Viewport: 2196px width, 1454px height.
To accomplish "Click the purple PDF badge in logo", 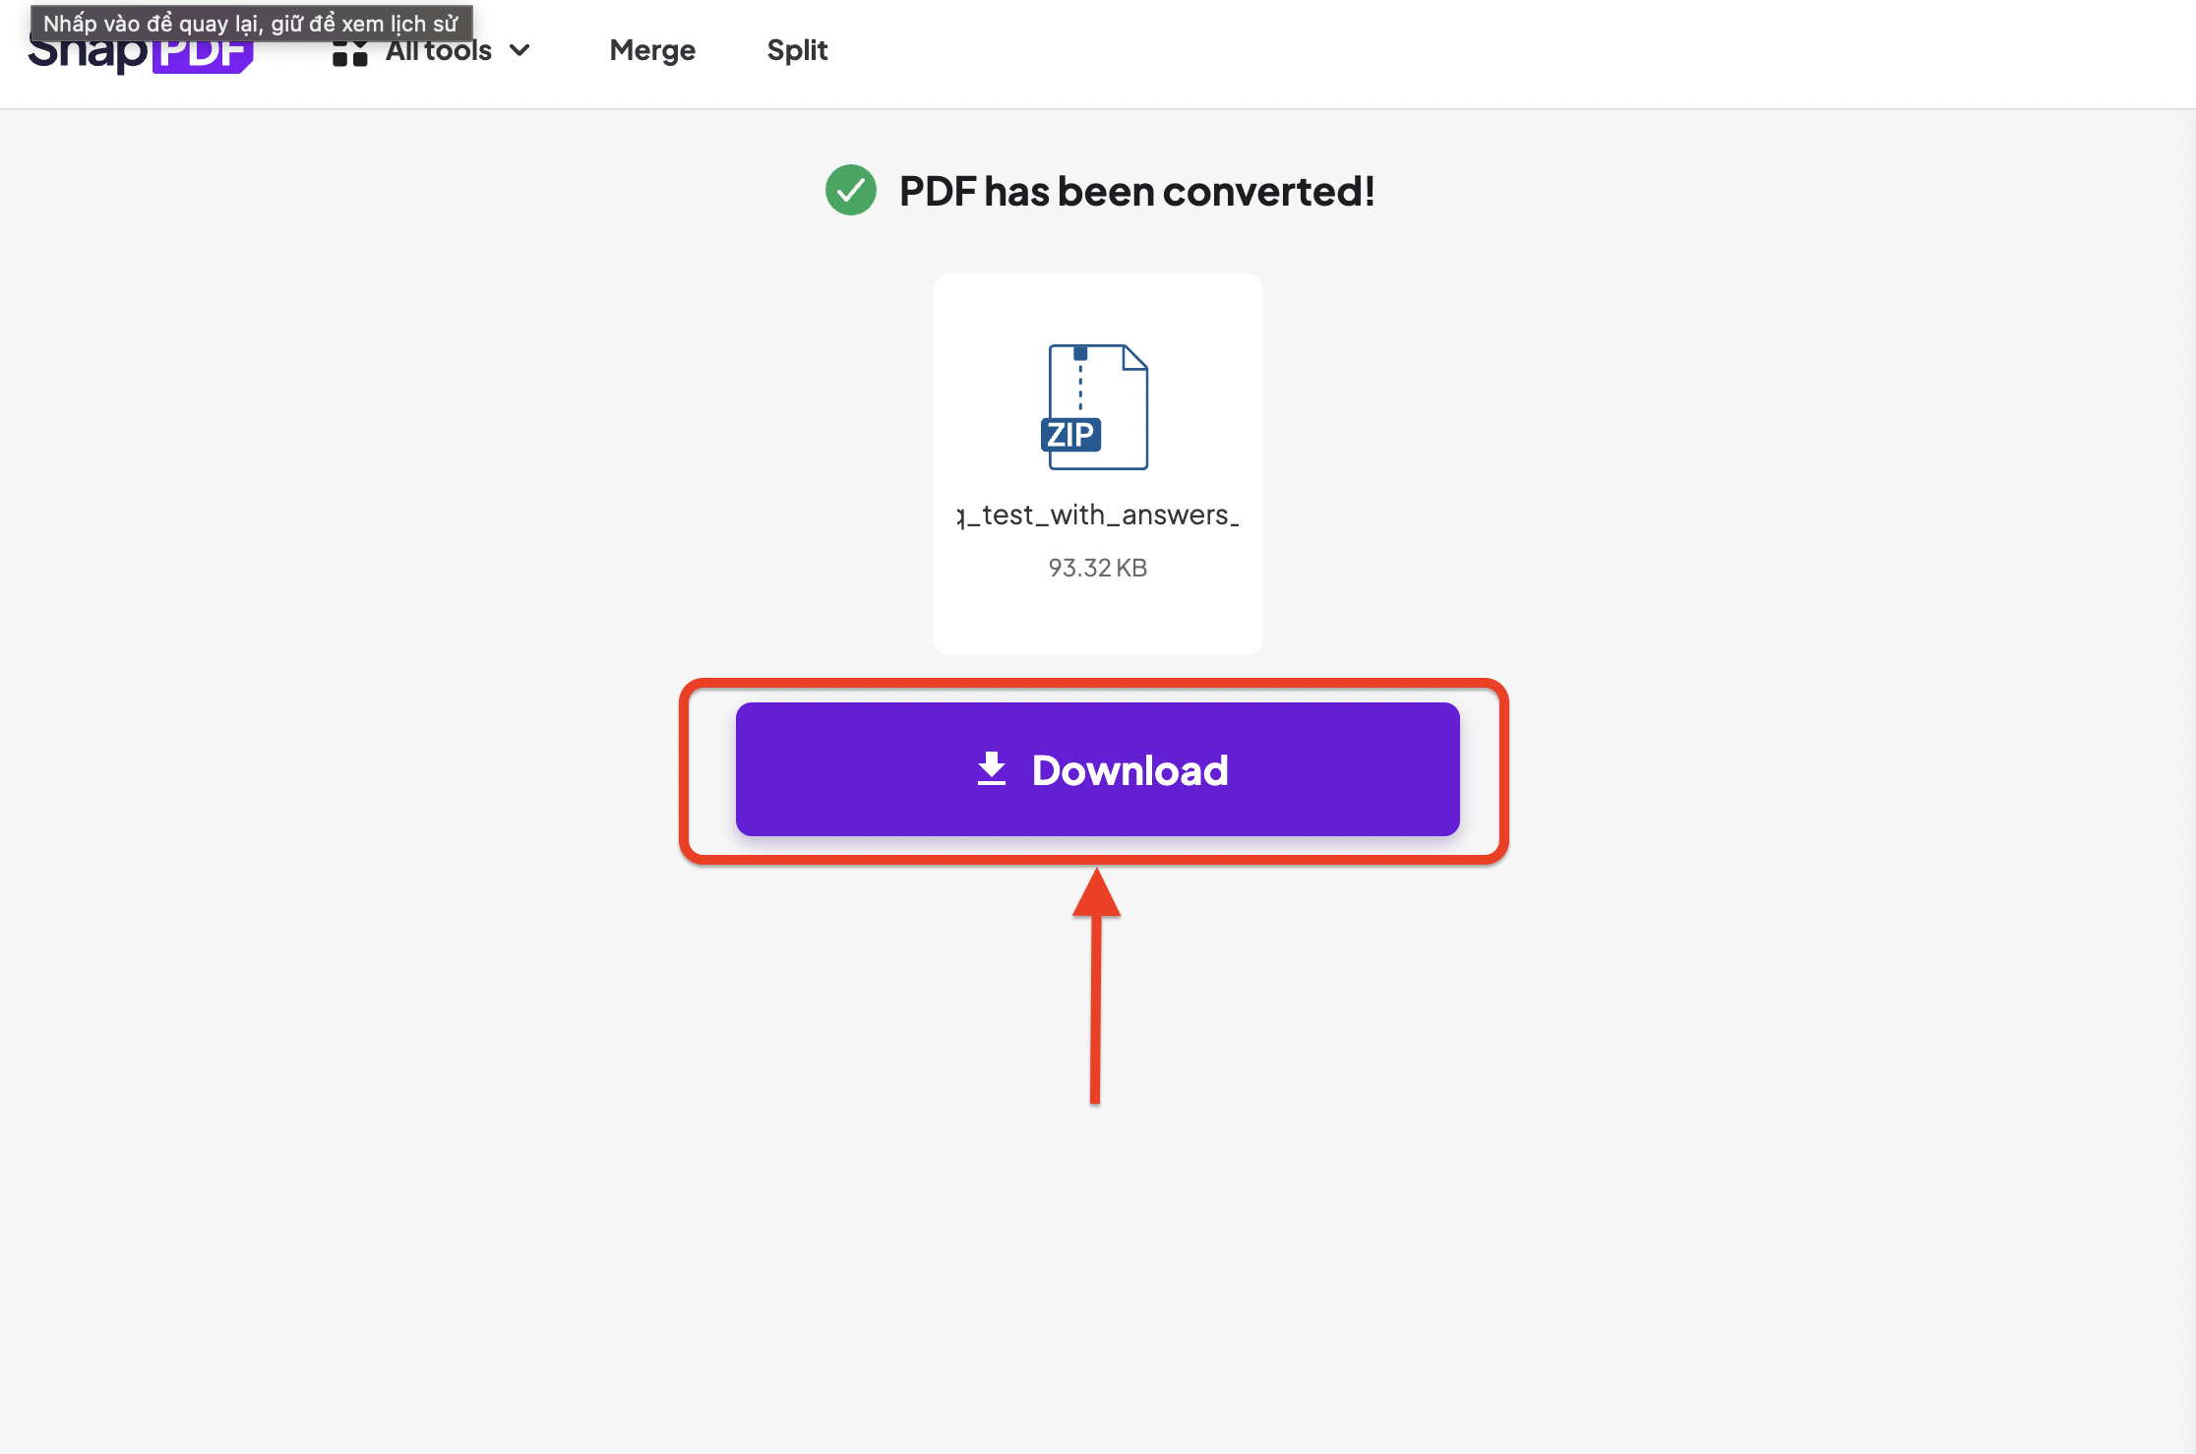I will coord(203,55).
